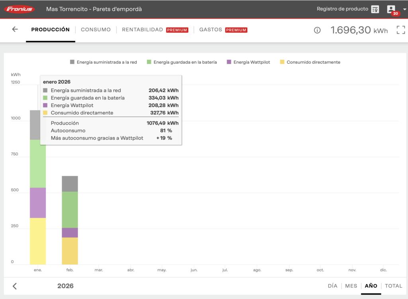The width and height of the screenshot is (408, 299).
Task: Select the TOTAL time range
Action: pyautogui.click(x=393, y=286)
